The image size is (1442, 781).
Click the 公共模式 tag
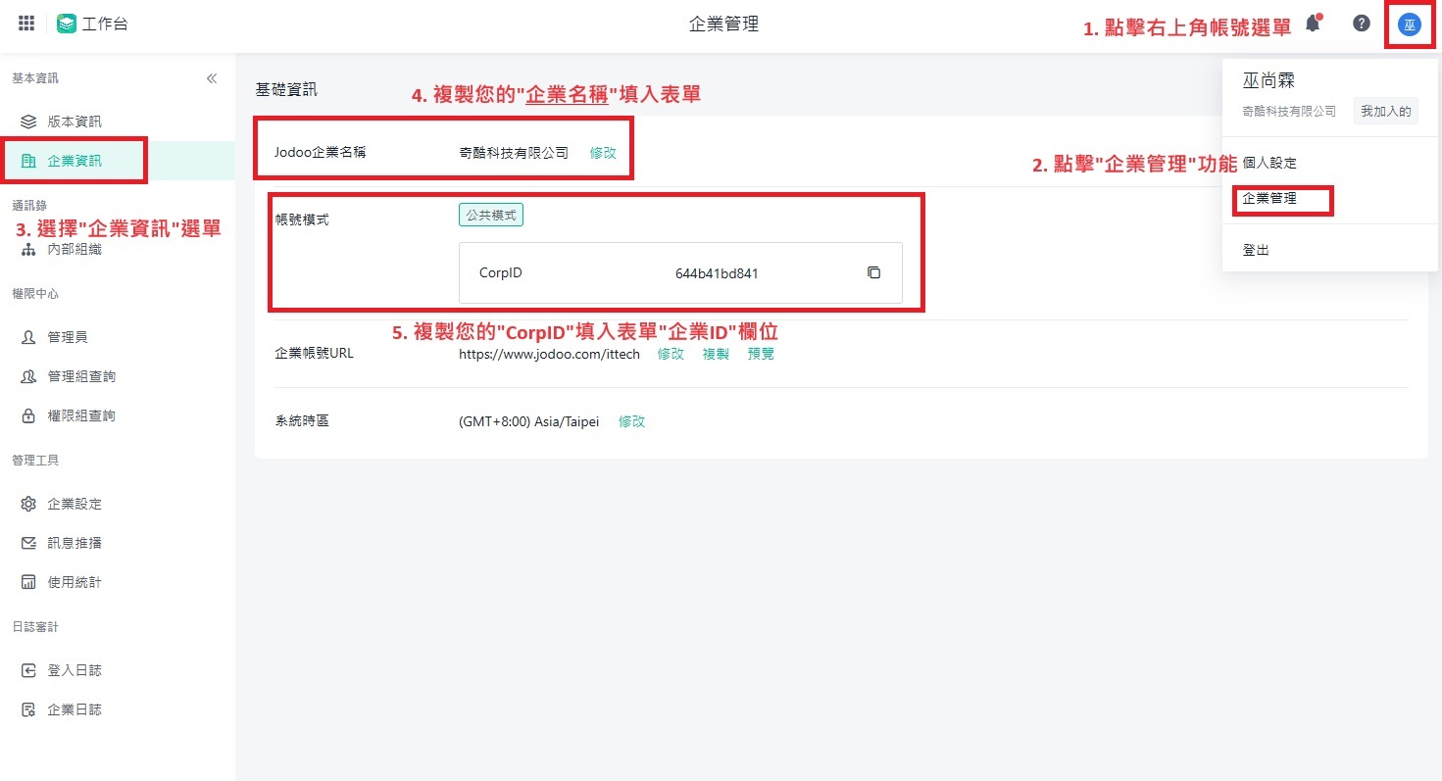click(x=491, y=215)
